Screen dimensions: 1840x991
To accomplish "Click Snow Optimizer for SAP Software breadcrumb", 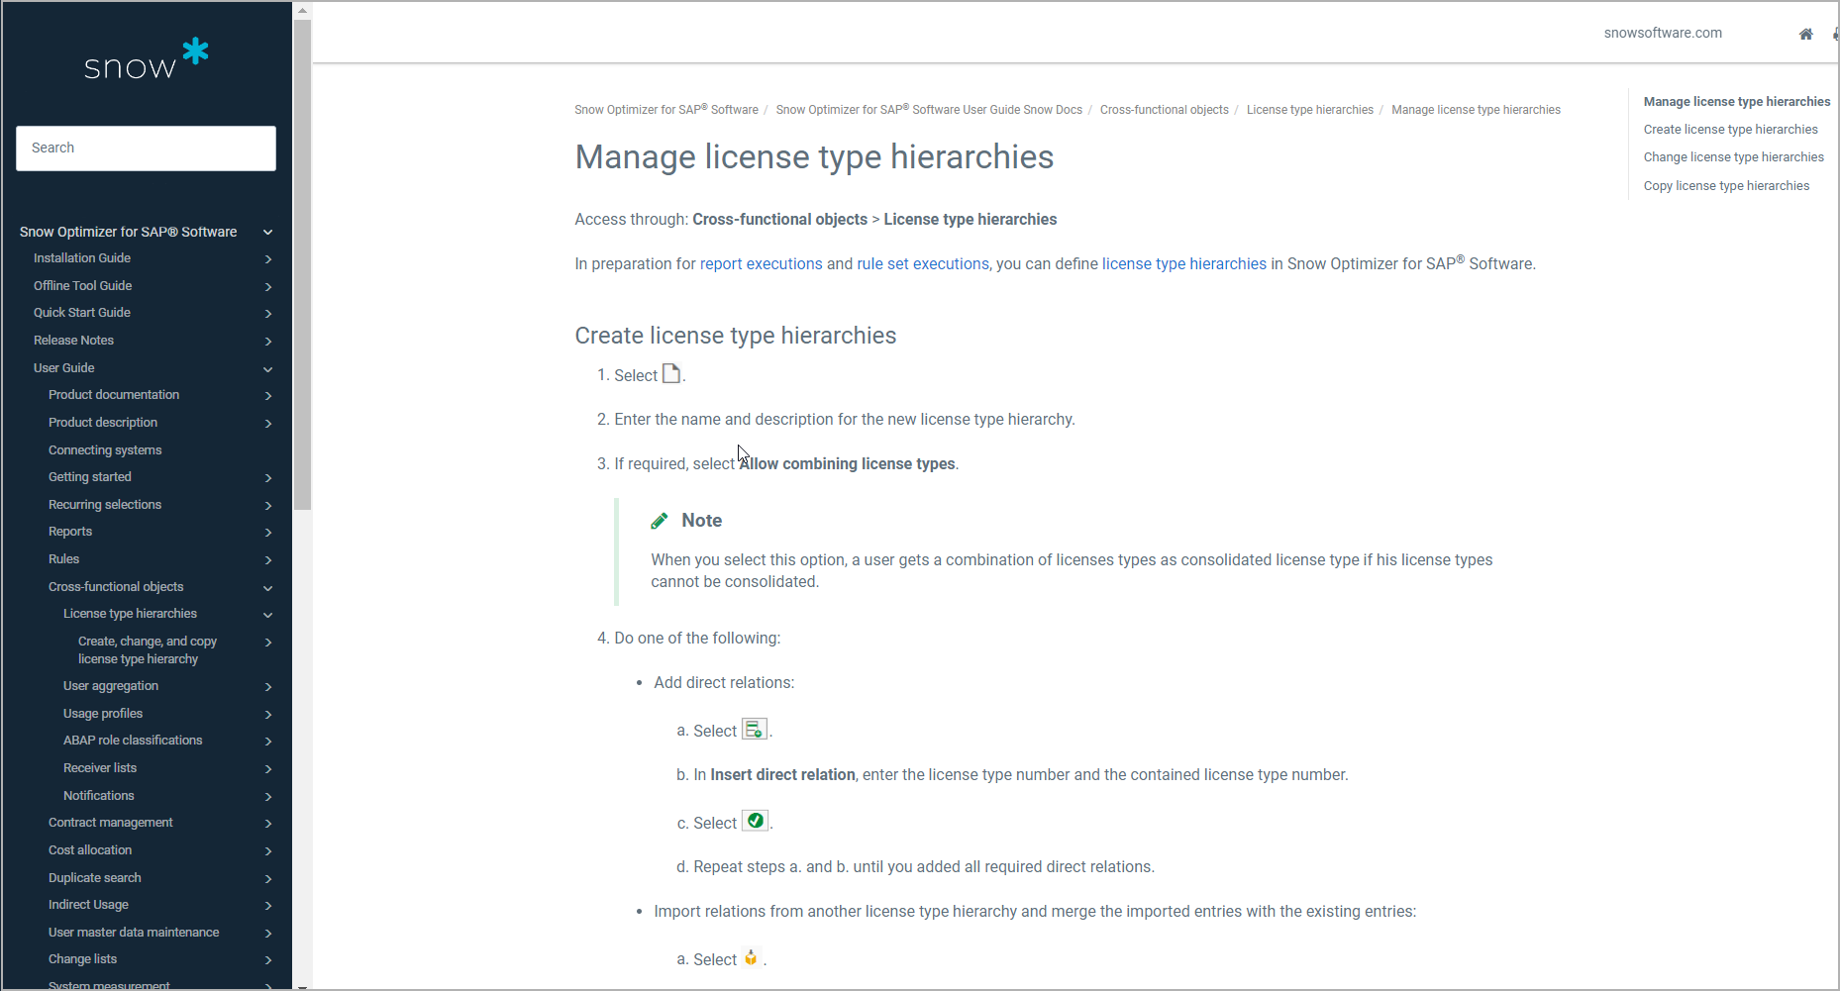I will point(666,110).
